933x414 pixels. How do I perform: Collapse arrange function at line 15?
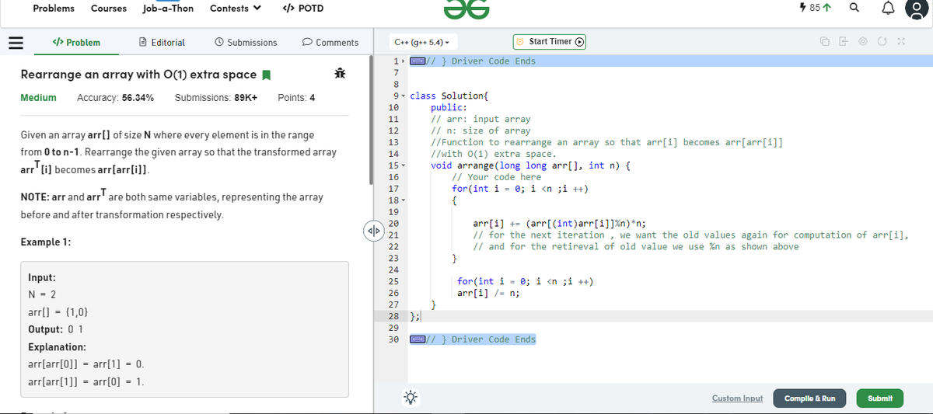[x=402, y=165]
